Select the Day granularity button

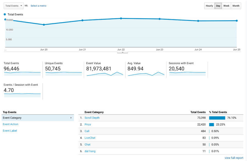(218, 6)
